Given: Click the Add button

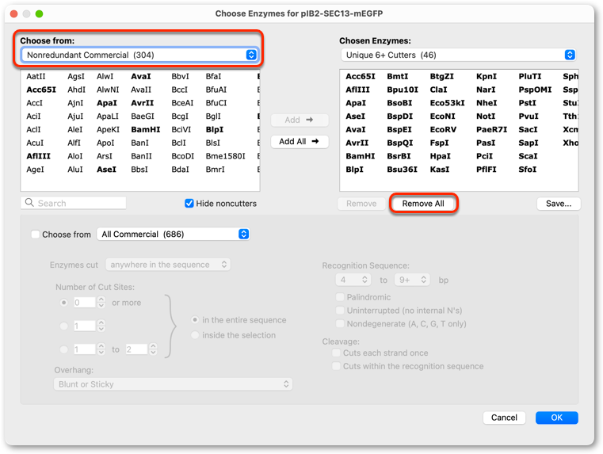Looking at the screenshot, I should click(x=300, y=120).
